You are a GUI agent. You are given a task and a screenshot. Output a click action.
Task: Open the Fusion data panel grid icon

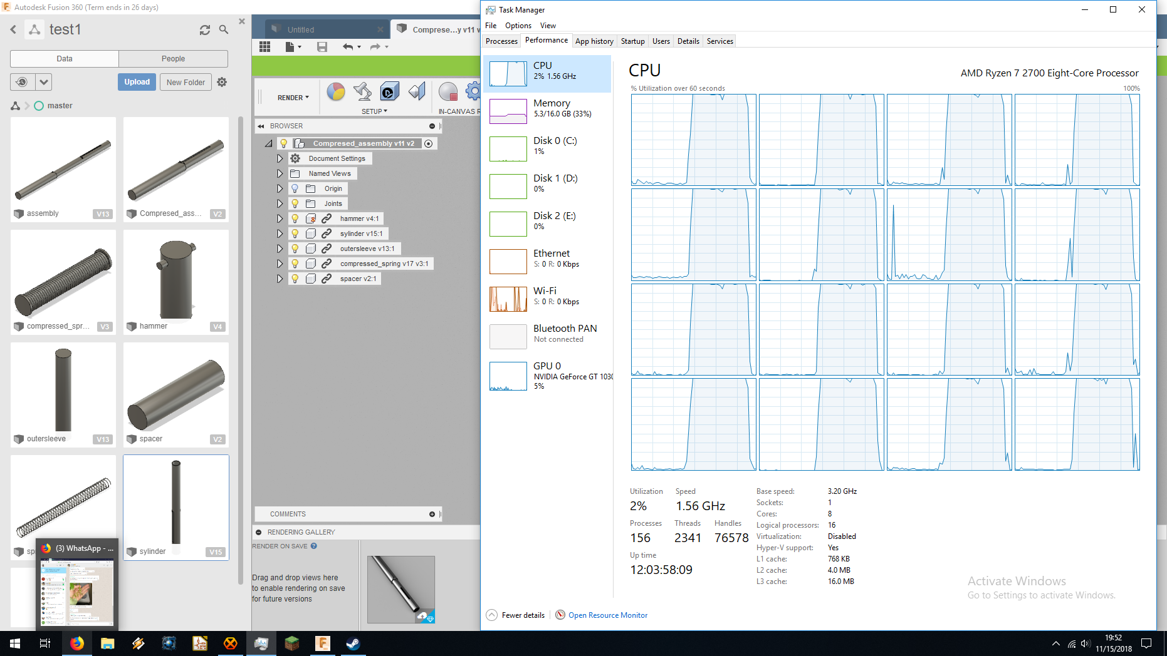pos(264,47)
